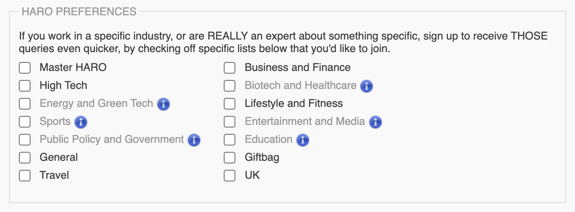Check the Energy and Green Tech checkbox
Viewport: 575px width, 212px height.
(25, 104)
